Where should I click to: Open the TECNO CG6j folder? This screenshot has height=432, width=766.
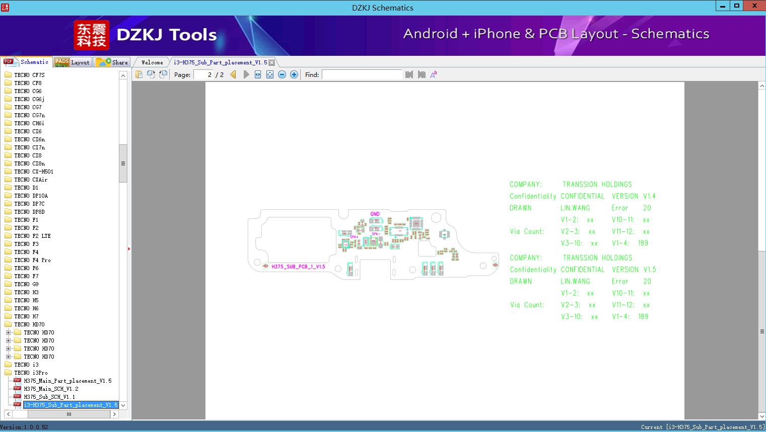pyautogui.click(x=29, y=99)
